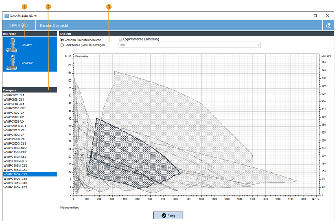Open the help question mark icon
Screen dimensions: 336x224
click(329, 26)
